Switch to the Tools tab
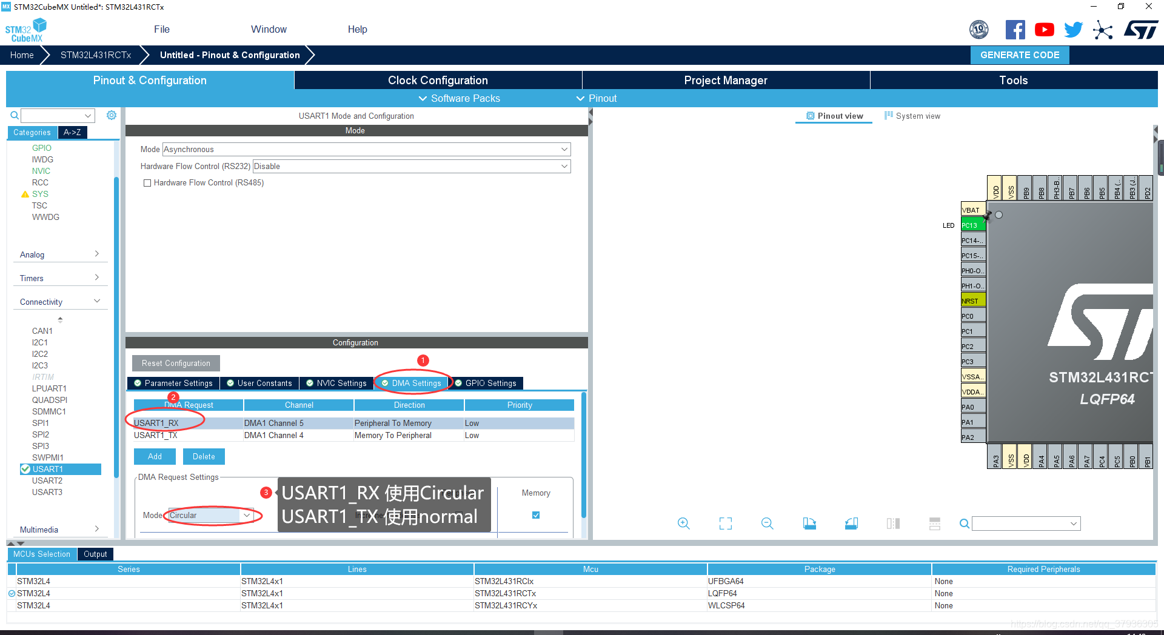 1014,80
